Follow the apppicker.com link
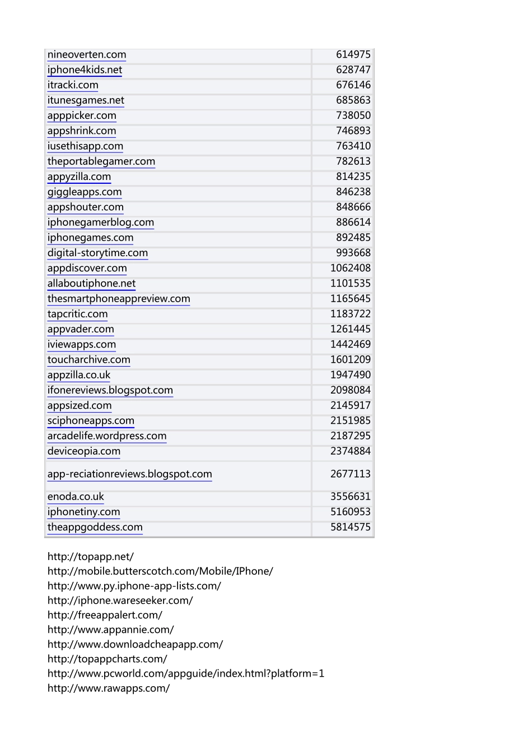Screen dimensions: 532x754 82,115
